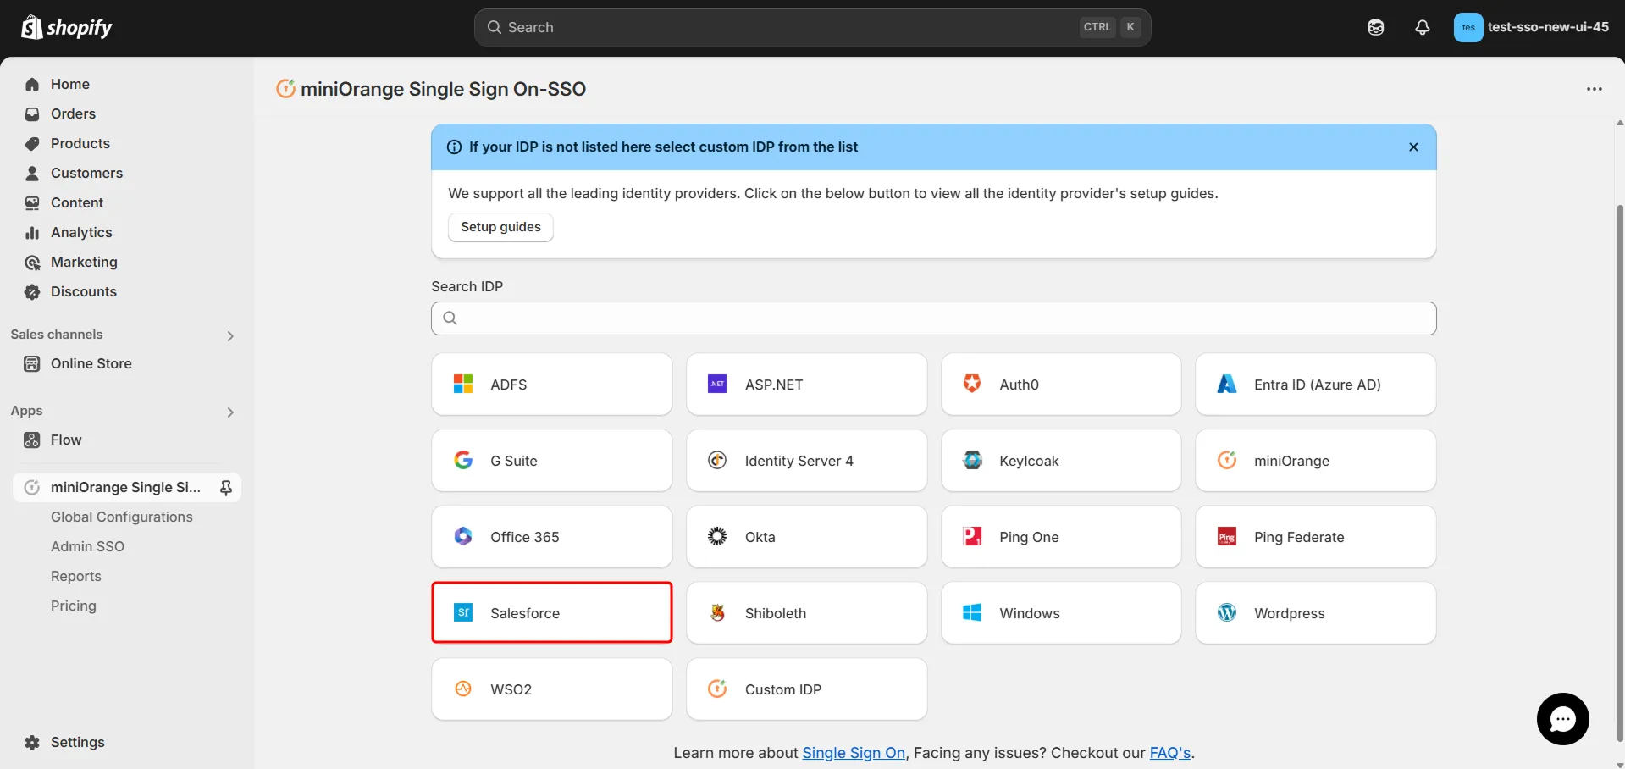Select the Okta identity provider
This screenshot has width=1625, height=769.
tap(806, 537)
